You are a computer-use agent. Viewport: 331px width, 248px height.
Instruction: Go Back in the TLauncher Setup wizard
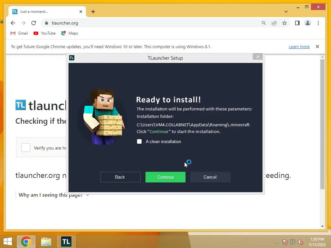click(120, 177)
